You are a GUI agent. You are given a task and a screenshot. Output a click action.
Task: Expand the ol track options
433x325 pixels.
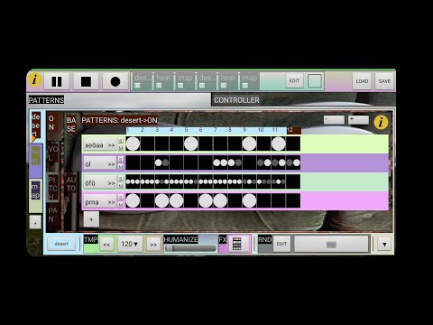(112, 164)
